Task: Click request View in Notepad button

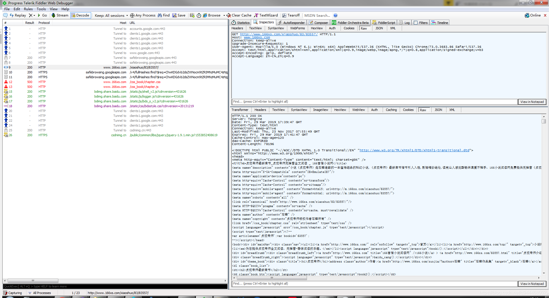Action: 532,102
